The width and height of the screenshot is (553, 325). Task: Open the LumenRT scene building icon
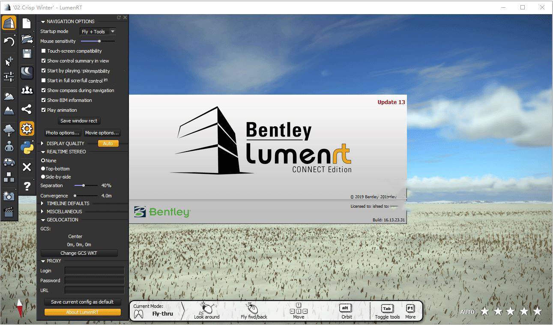9,23
